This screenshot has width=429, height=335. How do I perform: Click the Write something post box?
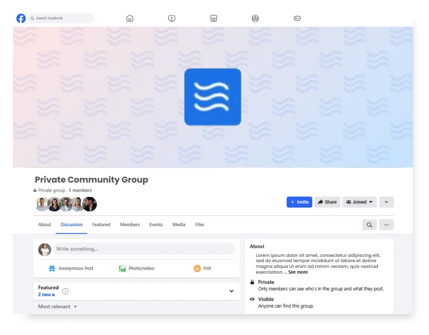tap(144, 249)
